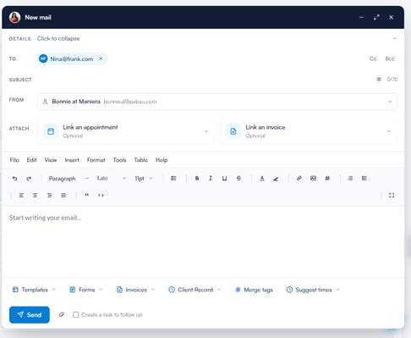The height and width of the screenshot is (338, 411).
Task: Redo the last edit
Action: (x=29, y=179)
